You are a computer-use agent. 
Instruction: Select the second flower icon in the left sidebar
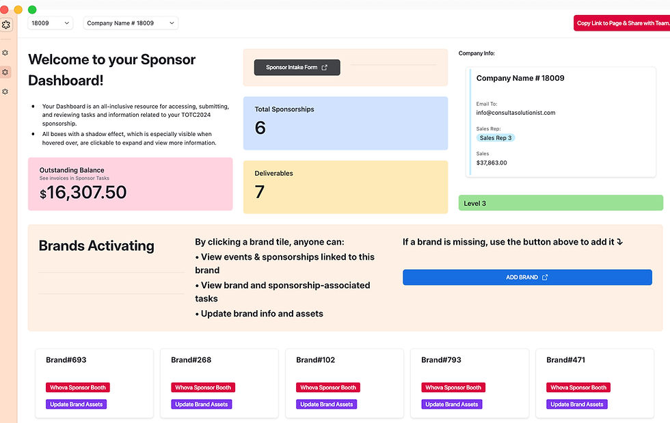tap(6, 52)
